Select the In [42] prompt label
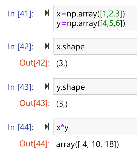This screenshot has height=152, width=137. click(x=21, y=47)
